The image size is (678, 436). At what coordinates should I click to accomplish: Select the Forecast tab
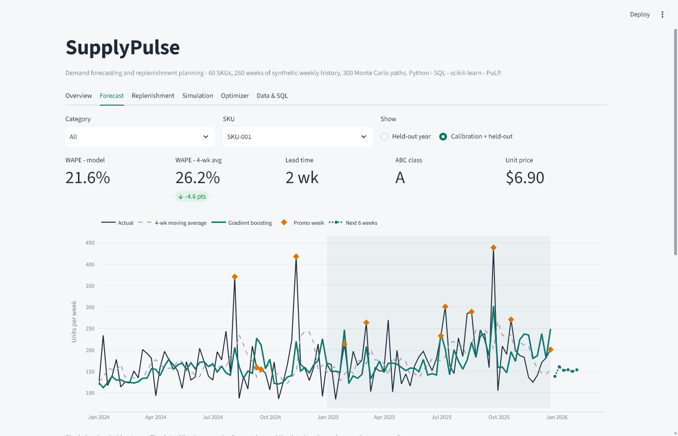[112, 96]
